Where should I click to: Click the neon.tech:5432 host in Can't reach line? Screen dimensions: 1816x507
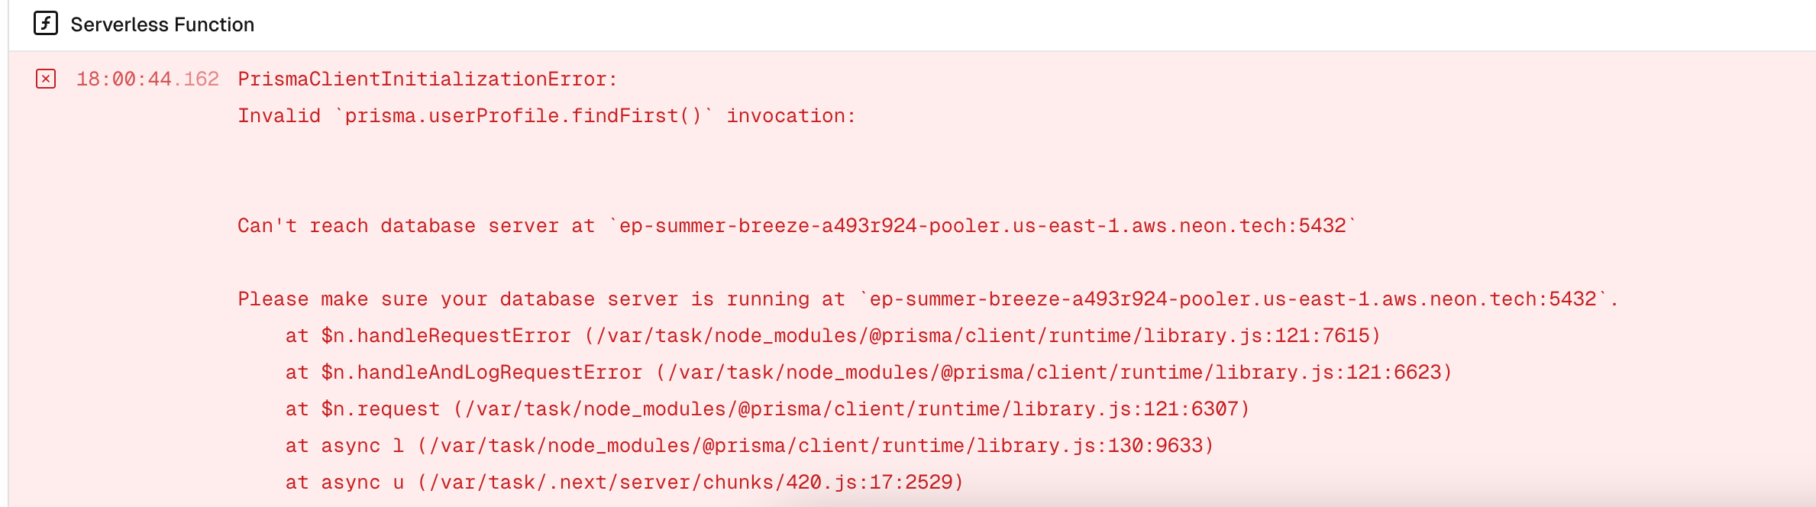click(x=983, y=225)
